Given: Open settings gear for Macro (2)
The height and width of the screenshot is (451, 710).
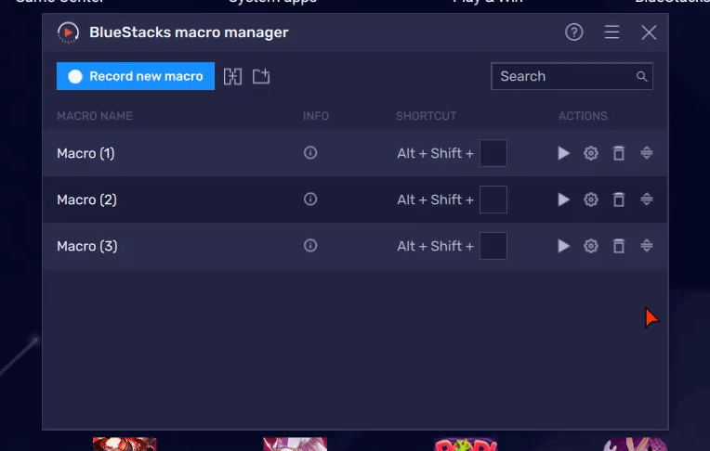Looking at the screenshot, I should coord(591,200).
